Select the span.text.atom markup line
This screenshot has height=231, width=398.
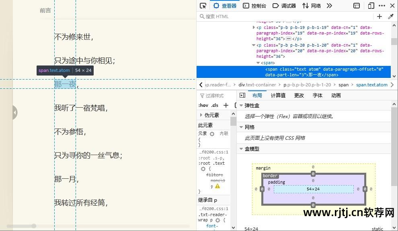(x=294, y=72)
